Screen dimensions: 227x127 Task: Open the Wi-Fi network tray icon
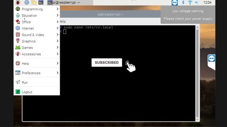pyautogui.click(x=190, y=2)
